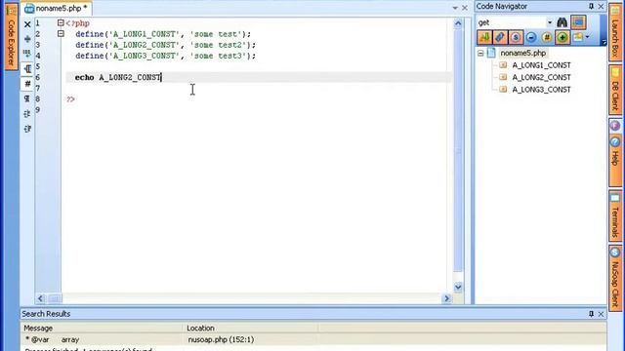Open the Code Navigator search dropdown arrow

[x=550, y=22]
